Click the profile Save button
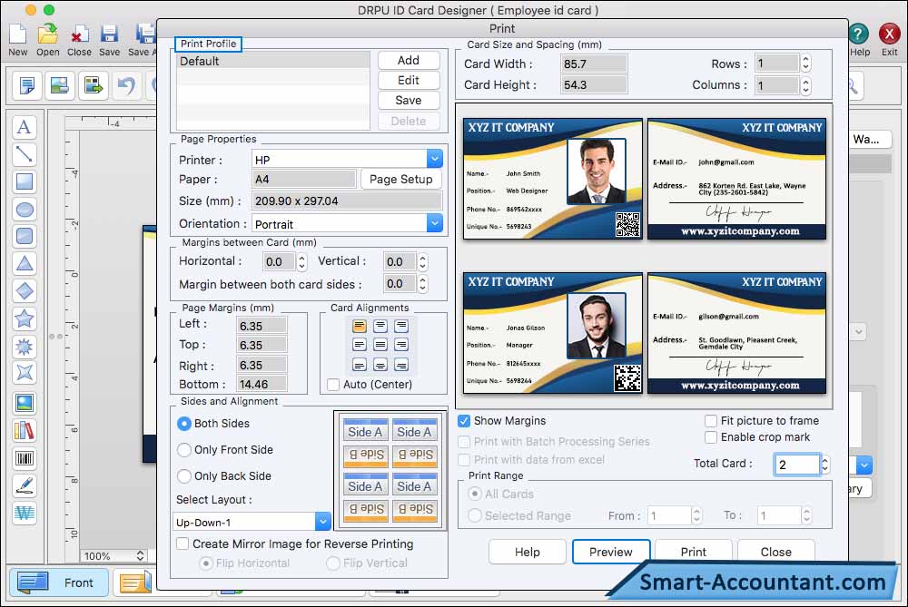 (409, 100)
